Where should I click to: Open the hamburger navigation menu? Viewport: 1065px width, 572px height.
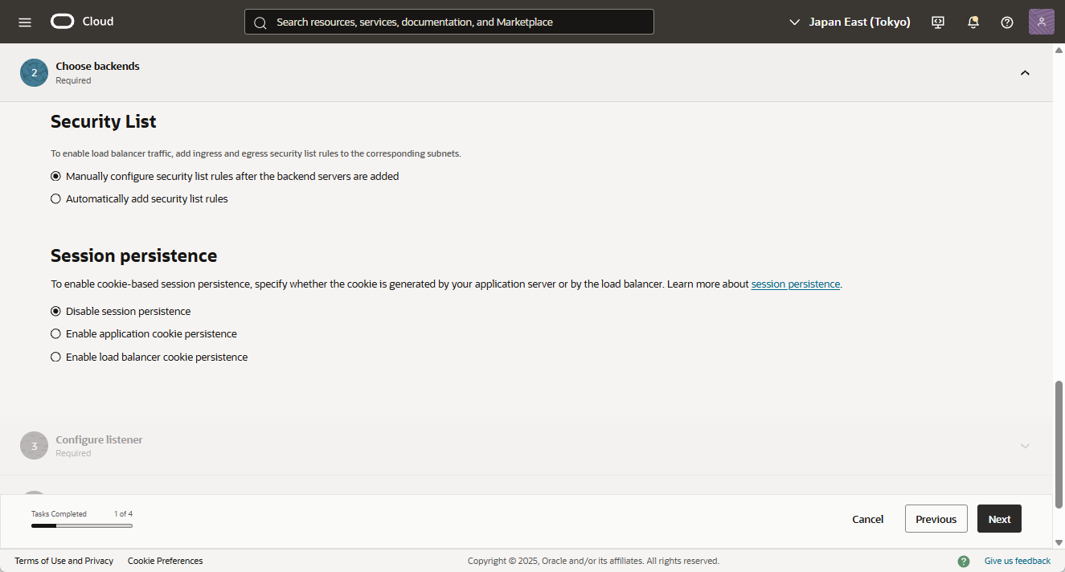tap(25, 22)
